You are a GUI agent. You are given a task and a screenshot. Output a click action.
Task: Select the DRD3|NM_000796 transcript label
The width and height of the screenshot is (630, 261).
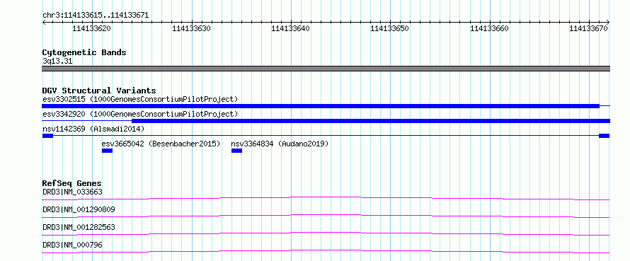tap(72, 245)
